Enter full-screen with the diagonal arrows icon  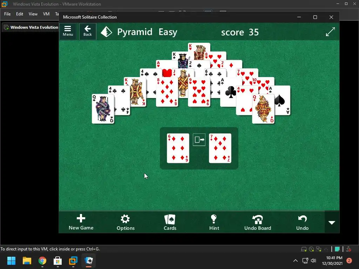point(330,32)
